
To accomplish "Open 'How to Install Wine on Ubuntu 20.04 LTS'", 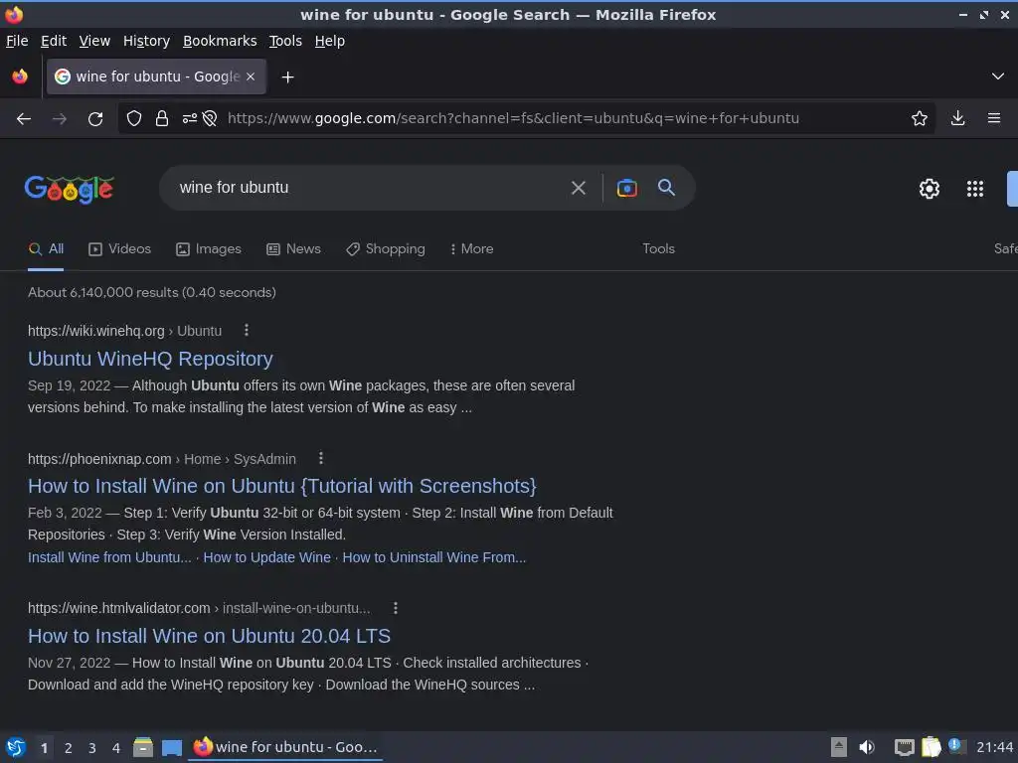I will [209, 636].
